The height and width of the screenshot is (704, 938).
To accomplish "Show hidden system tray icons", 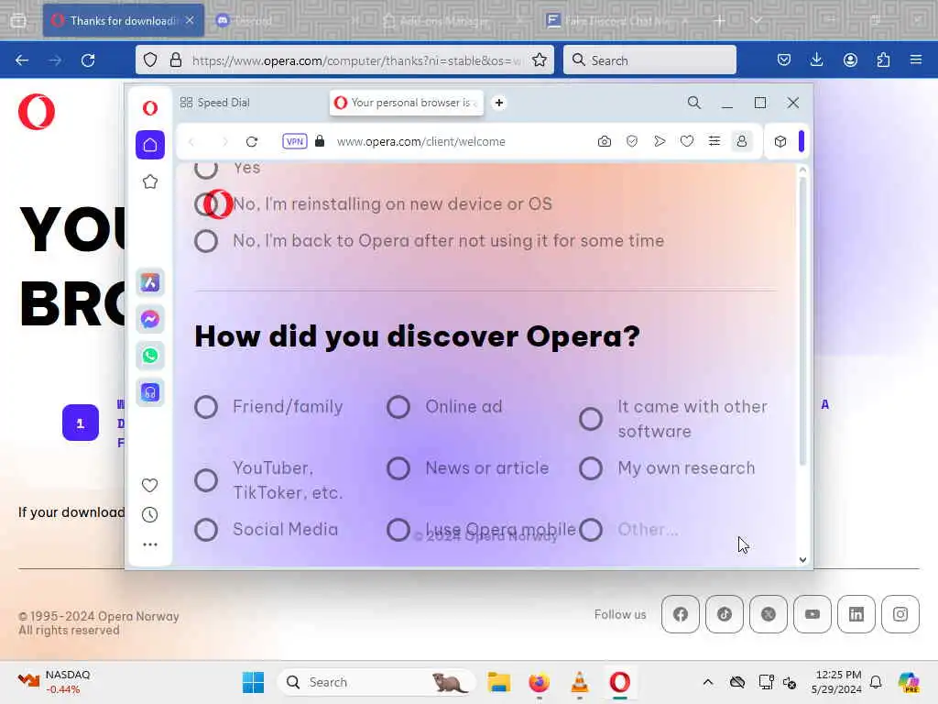I will [x=708, y=682].
